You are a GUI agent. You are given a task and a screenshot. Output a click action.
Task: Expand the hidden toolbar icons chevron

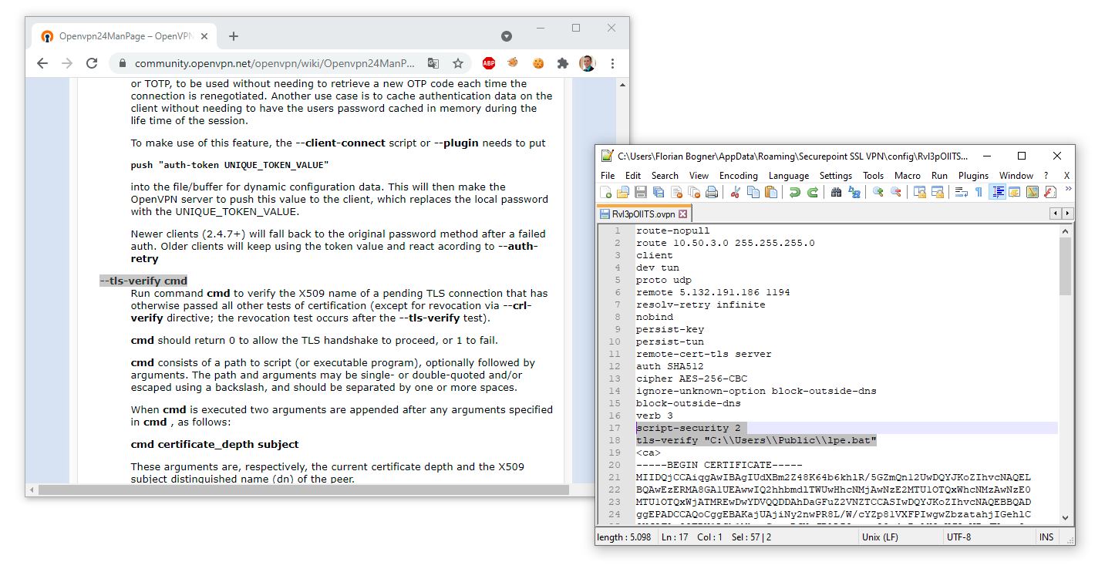click(1068, 189)
